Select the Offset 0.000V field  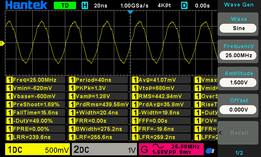239,110
